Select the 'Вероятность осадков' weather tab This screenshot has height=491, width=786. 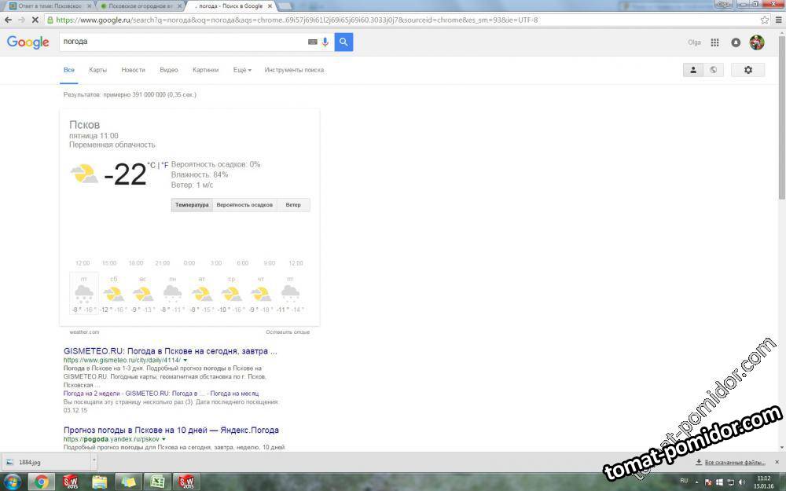(244, 205)
